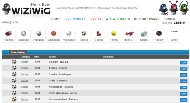The width and height of the screenshot is (190, 103).
Task: Open Live stream for Croatia - Azerbaijan
Action: [x=183, y=75]
